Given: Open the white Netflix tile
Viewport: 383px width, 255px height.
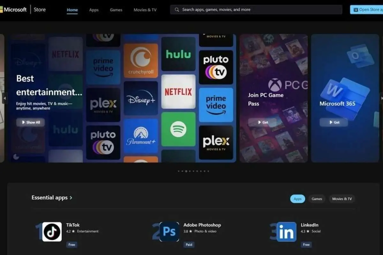Looking at the screenshot, I should tap(178, 92).
